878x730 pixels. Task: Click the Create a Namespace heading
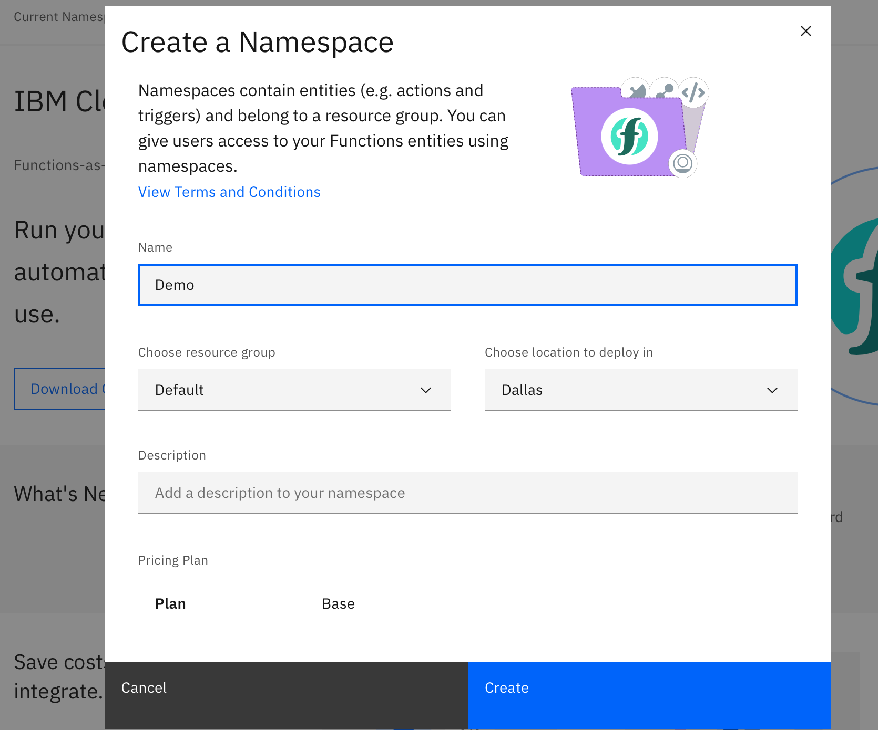258,42
